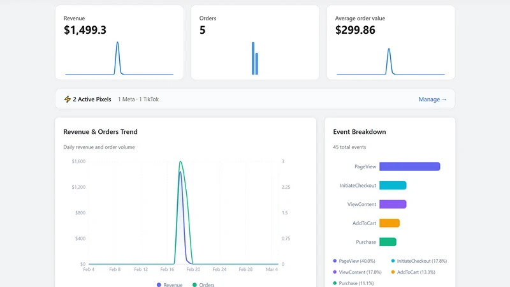Click the Orders bar sparkline
This screenshot has height=287, width=510.
point(254,58)
